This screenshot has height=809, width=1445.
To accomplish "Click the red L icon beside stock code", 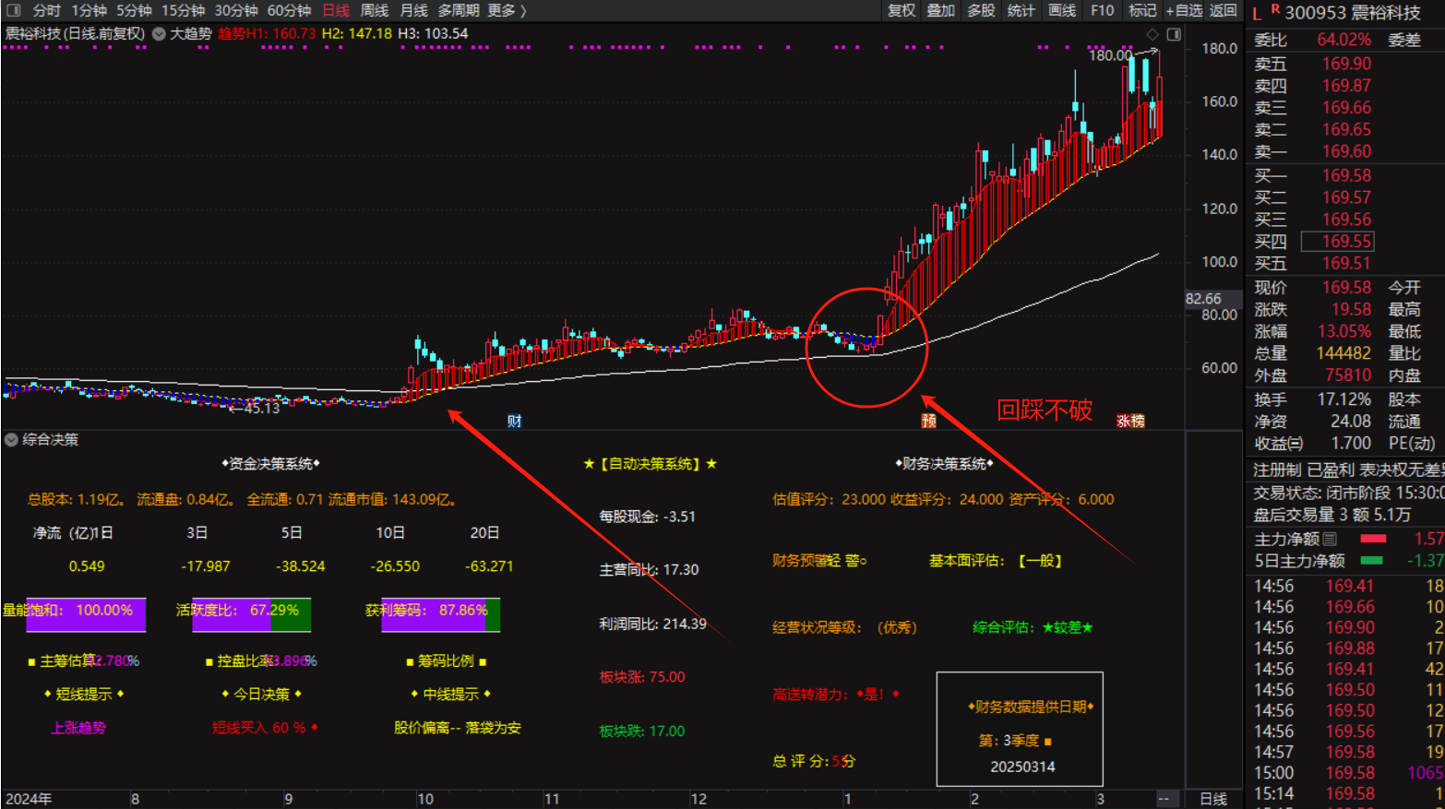I will coord(1257,13).
